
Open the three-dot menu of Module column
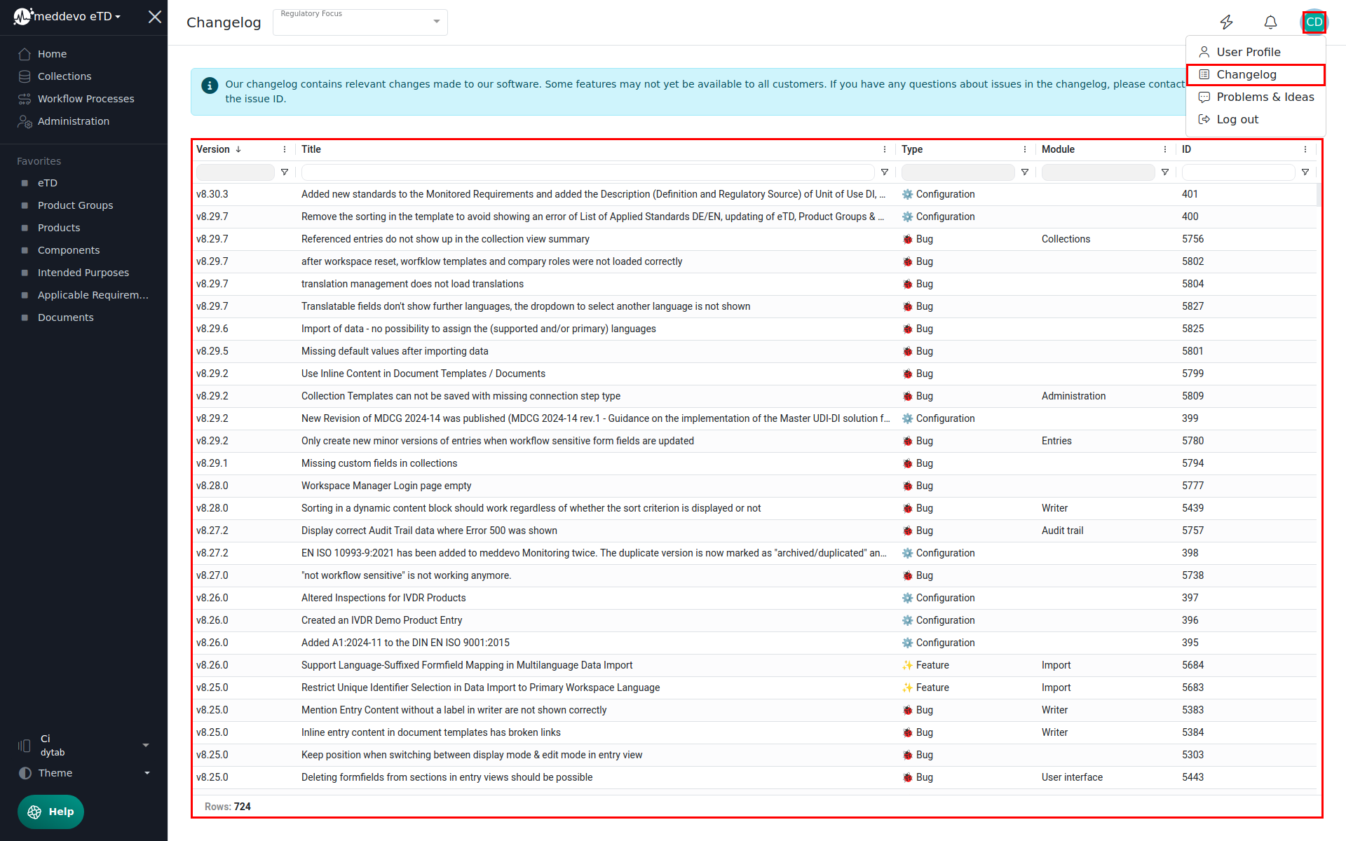click(1165, 149)
